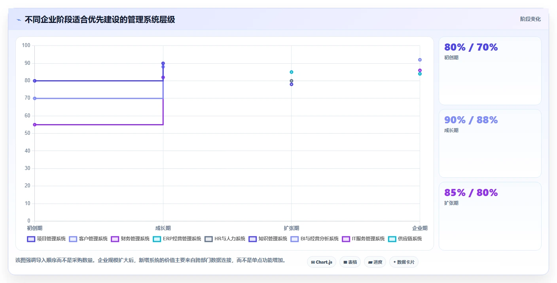
Task: Click the teal data point at 85 on 扩张期
Action: point(292,72)
